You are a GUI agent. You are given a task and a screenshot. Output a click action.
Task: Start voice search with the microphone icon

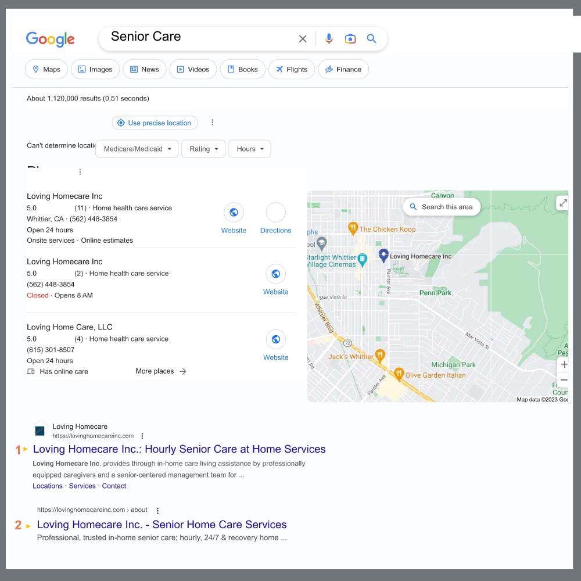(x=329, y=38)
